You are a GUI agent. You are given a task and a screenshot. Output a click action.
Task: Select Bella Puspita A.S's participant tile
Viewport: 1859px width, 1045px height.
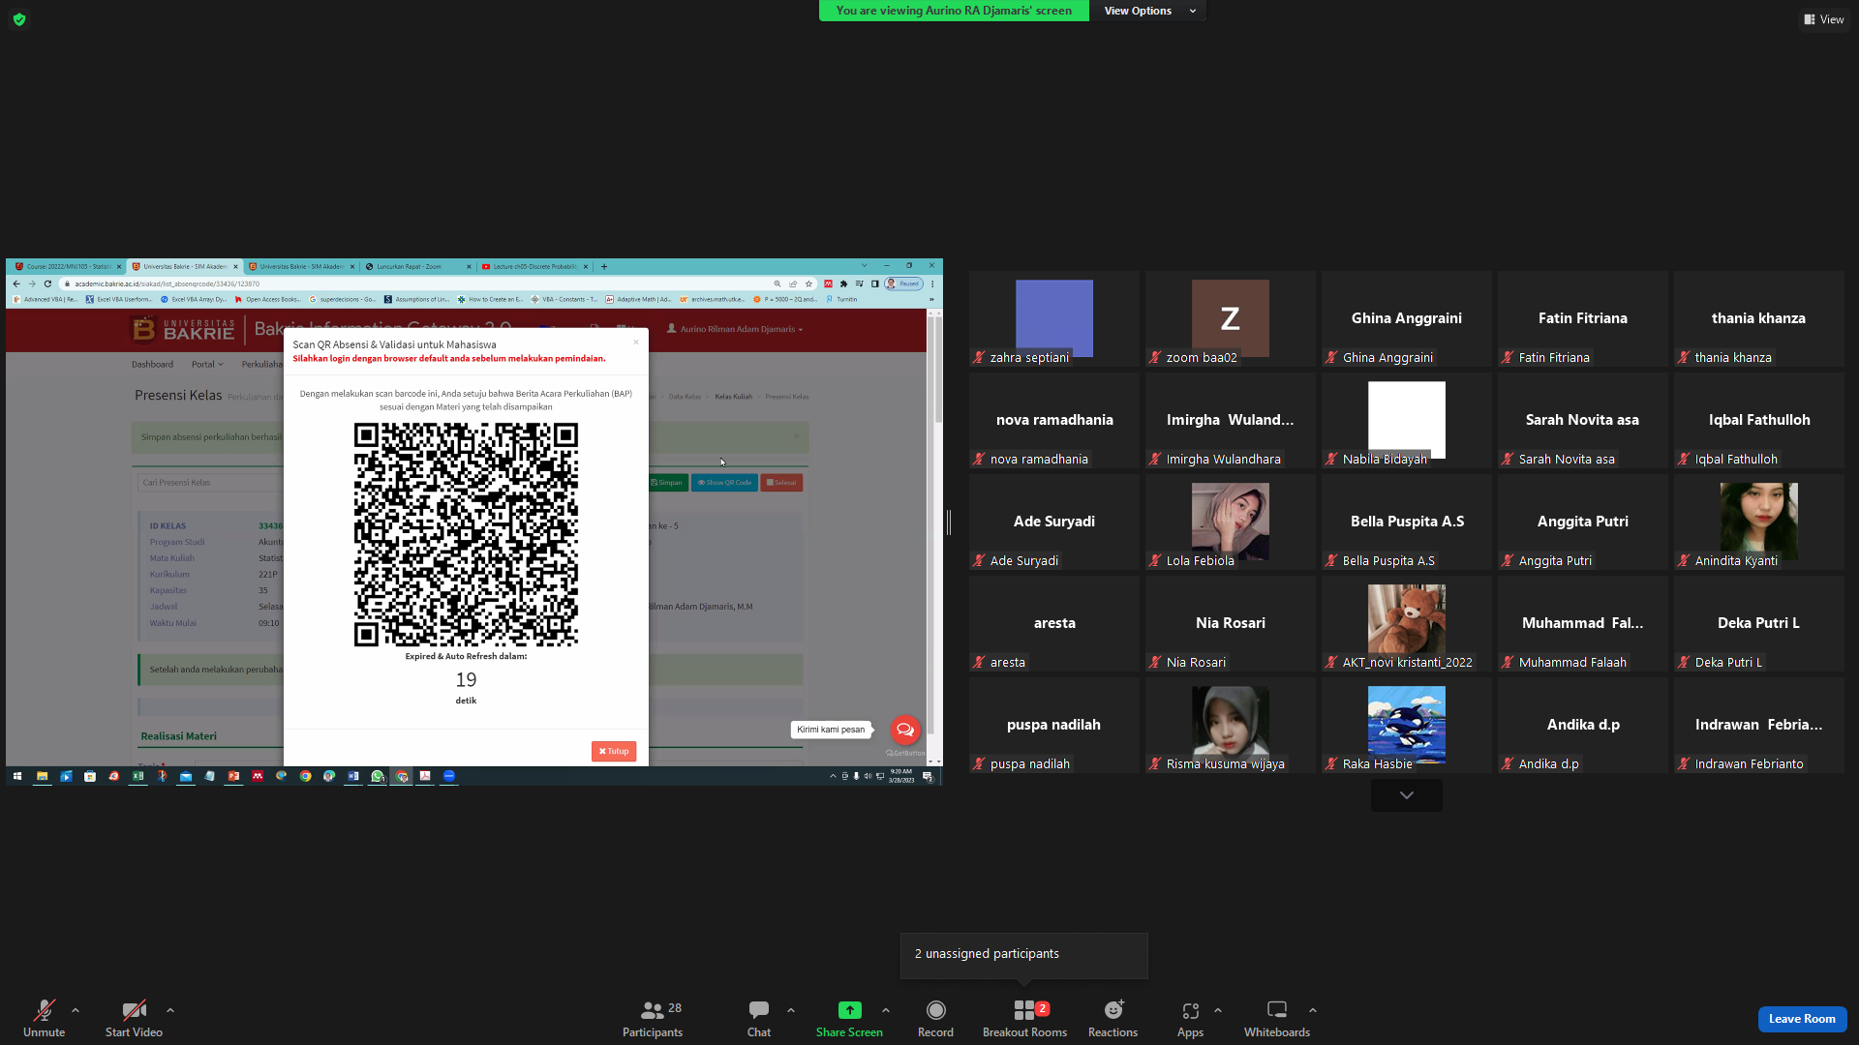coord(1407,522)
